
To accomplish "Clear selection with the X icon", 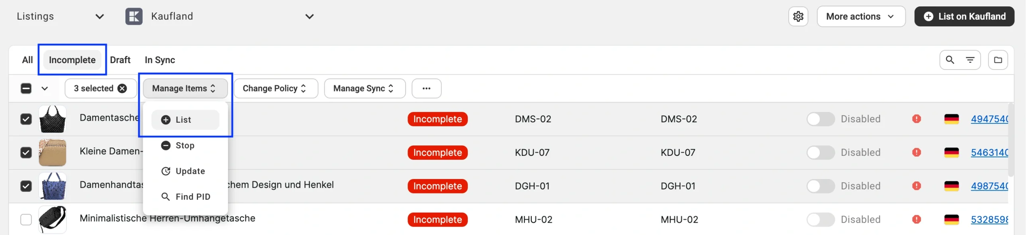I will pos(122,88).
